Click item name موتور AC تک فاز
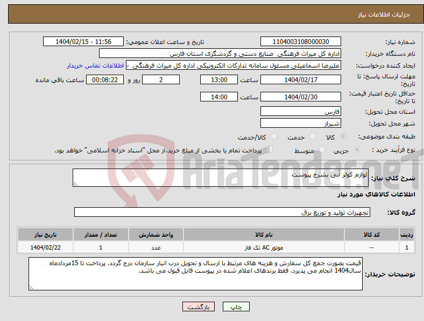The height and width of the screenshot is (321, 424). click(264, 247)
